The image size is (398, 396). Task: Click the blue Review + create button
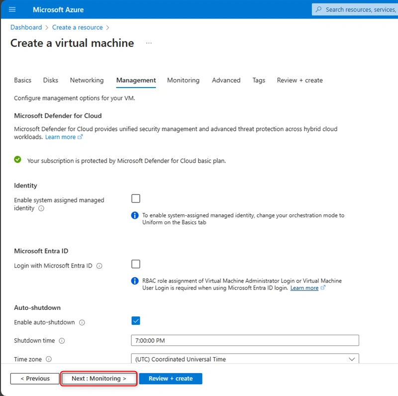click(171, 379)
